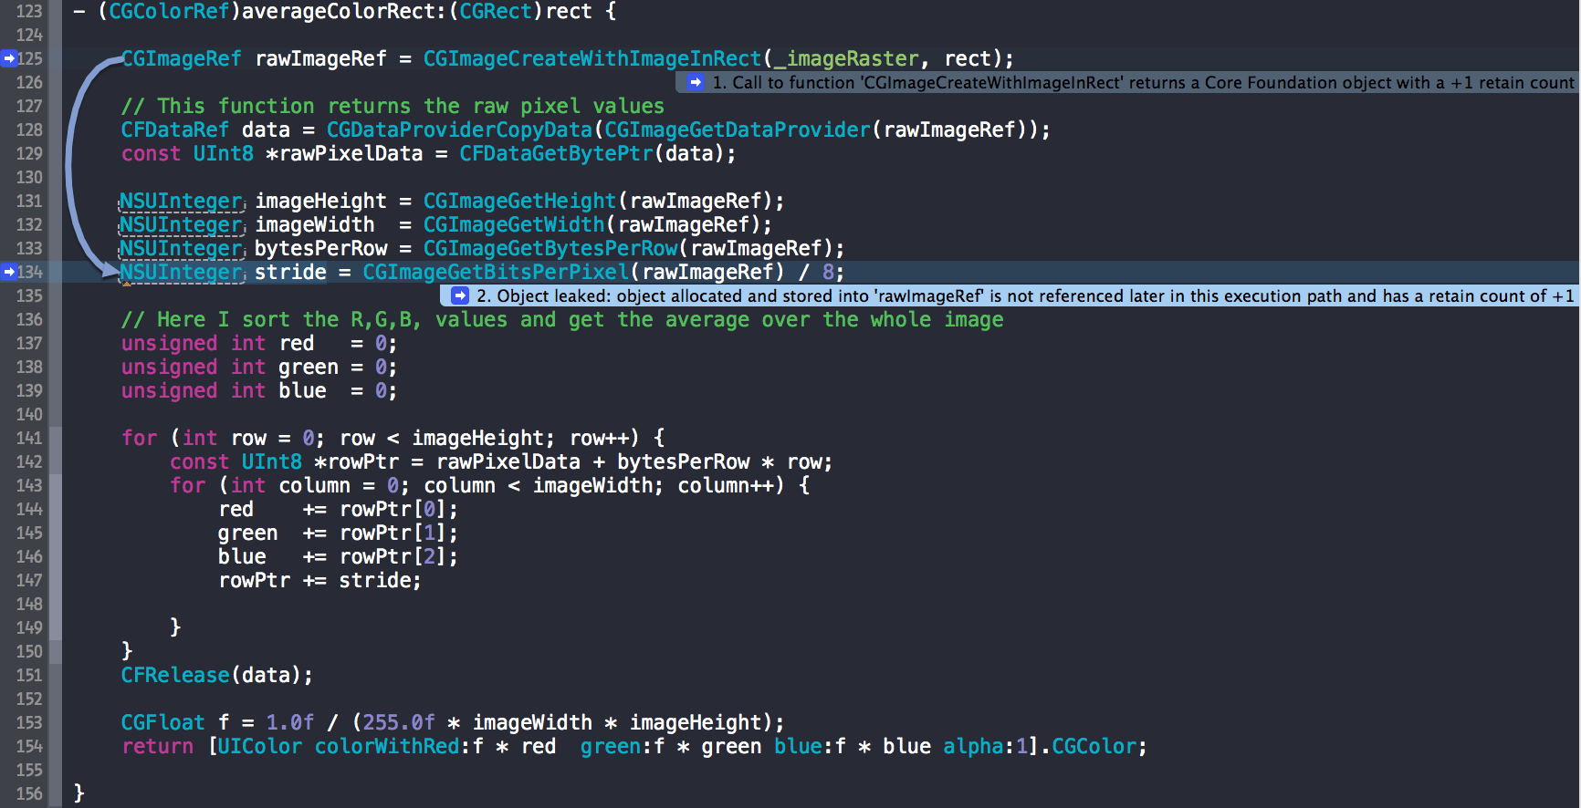Click CGImageCreateWithImageInRect function call

point(592,58)
